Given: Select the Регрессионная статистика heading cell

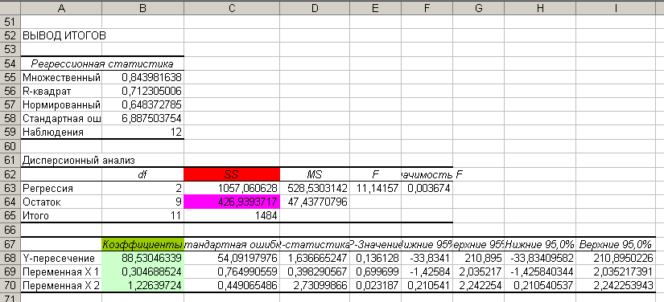Looking at the screenshot, I should click(x=102, y=63).
